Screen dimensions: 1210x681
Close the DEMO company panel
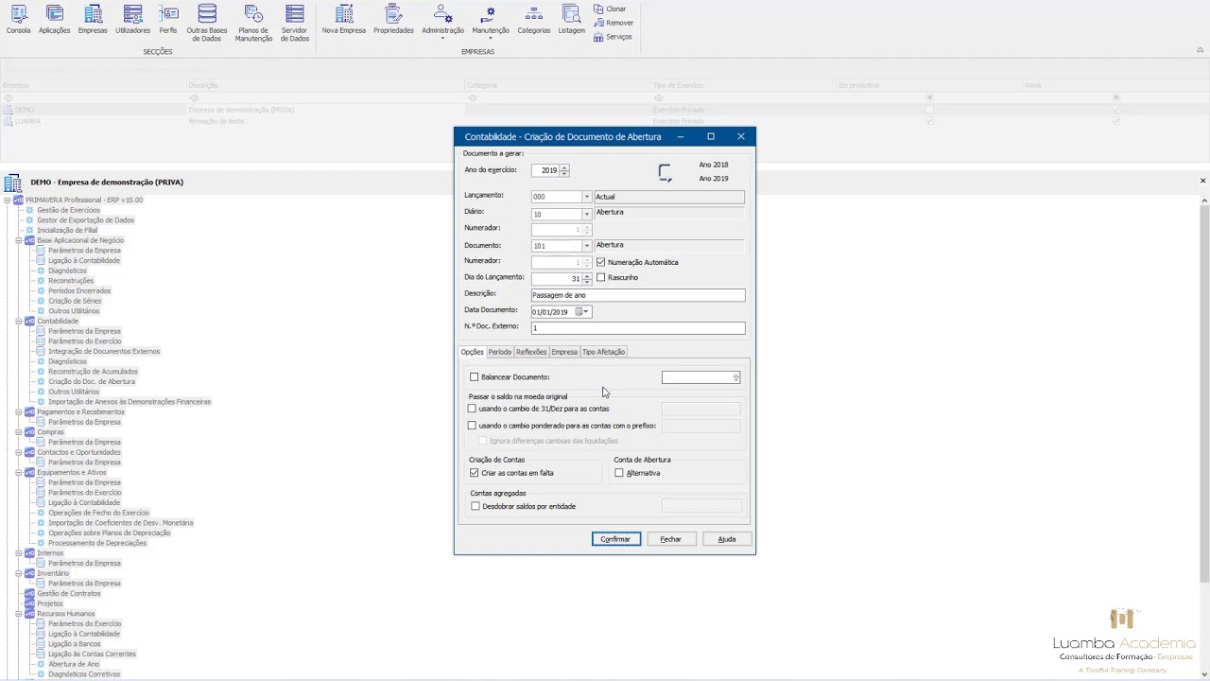tap(1202, 181)
